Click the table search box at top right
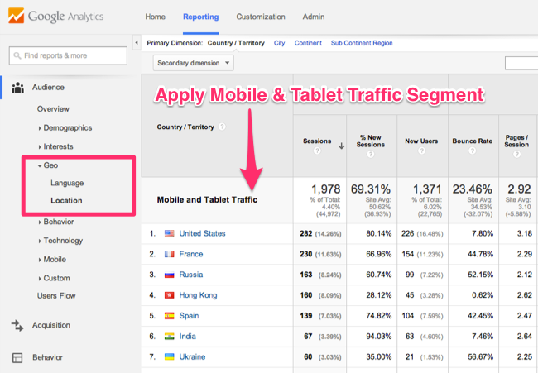538x373 pixels. [521, 64]
